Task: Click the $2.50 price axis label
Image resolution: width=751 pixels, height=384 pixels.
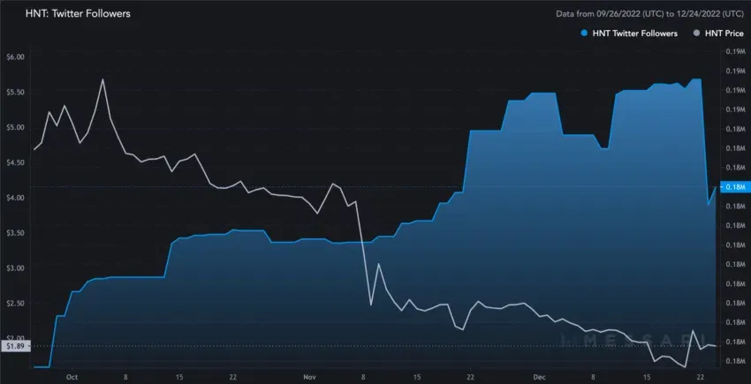Action: [15, 303]
